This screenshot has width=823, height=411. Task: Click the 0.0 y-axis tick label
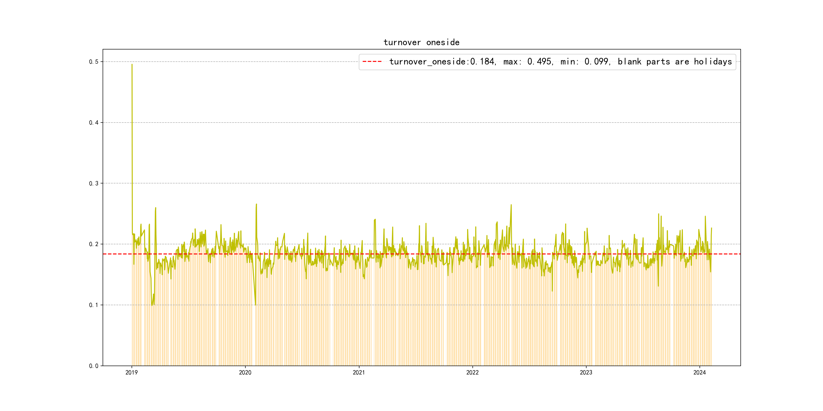click(93, 366)
